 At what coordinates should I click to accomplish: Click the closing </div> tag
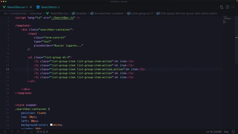tap(26, 89)
